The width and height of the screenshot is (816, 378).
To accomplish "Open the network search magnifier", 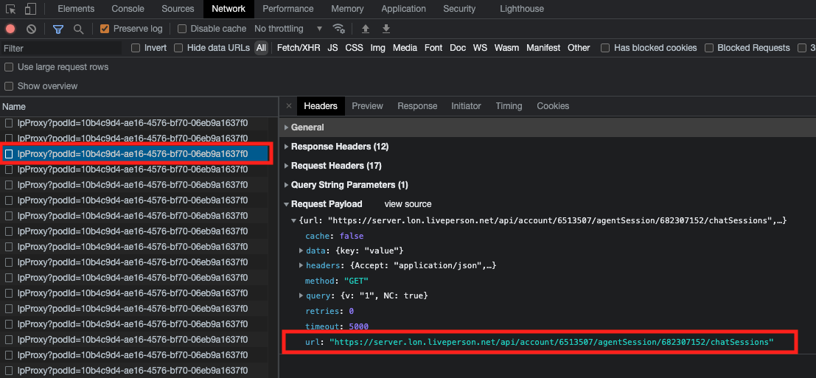I will [x=79, y=29].
